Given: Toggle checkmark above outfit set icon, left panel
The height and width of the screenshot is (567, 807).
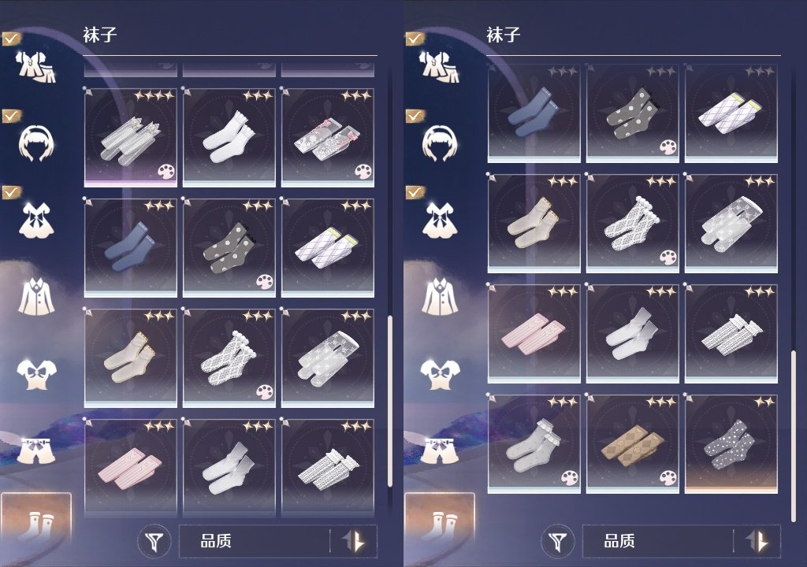Looking at the screenshot, I should pyautogui.click(x=11, y=39).
